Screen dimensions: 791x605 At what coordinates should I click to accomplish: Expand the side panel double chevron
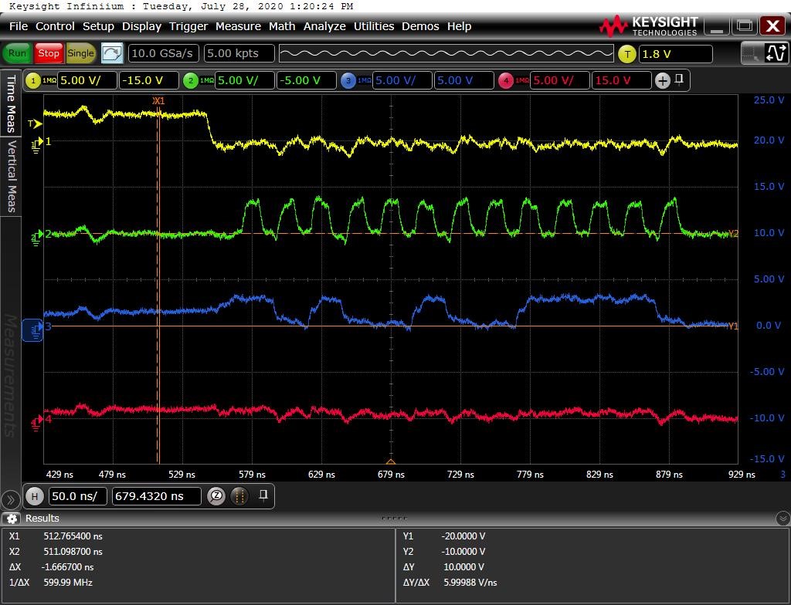9,499
